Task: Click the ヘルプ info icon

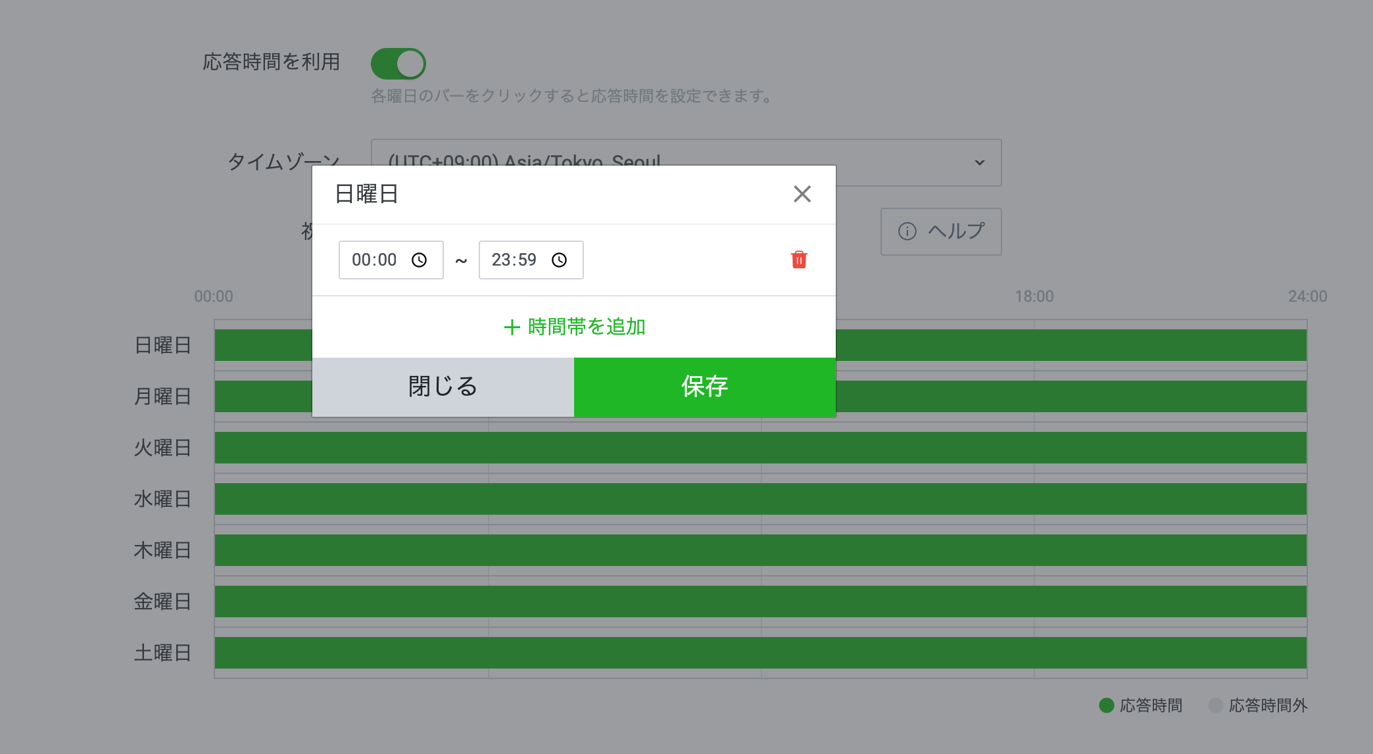Action: 907,231
